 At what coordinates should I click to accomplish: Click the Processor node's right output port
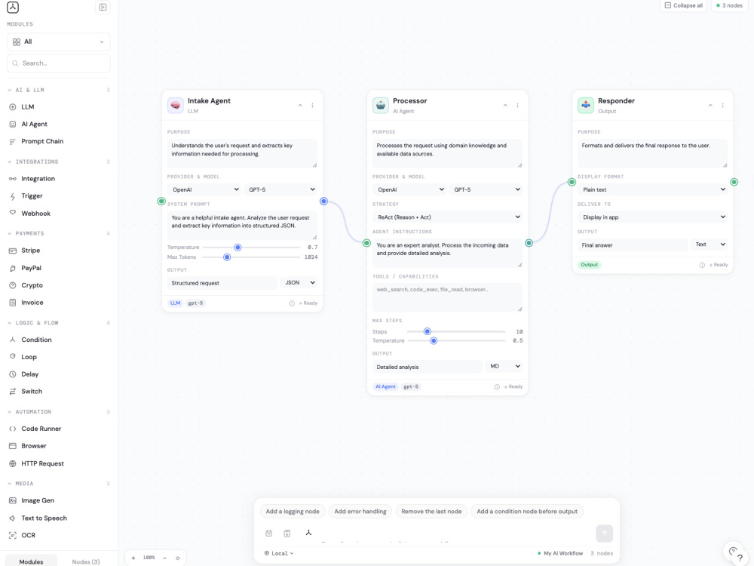click(x=529, y=243)
